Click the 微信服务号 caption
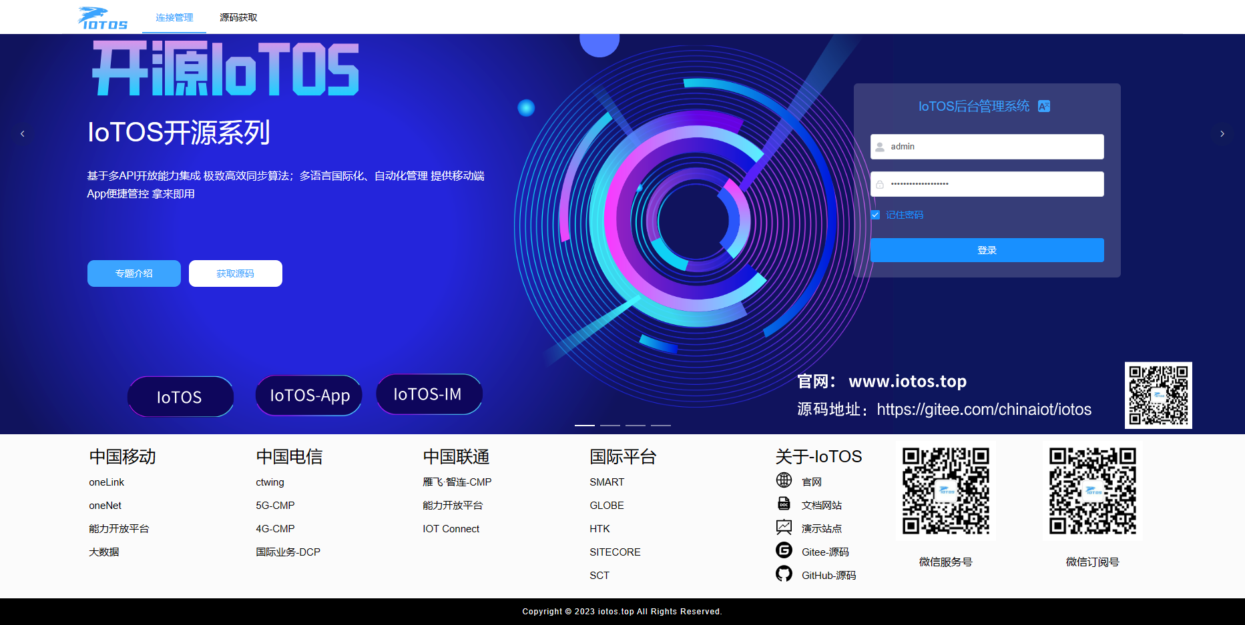 [946, 562]
